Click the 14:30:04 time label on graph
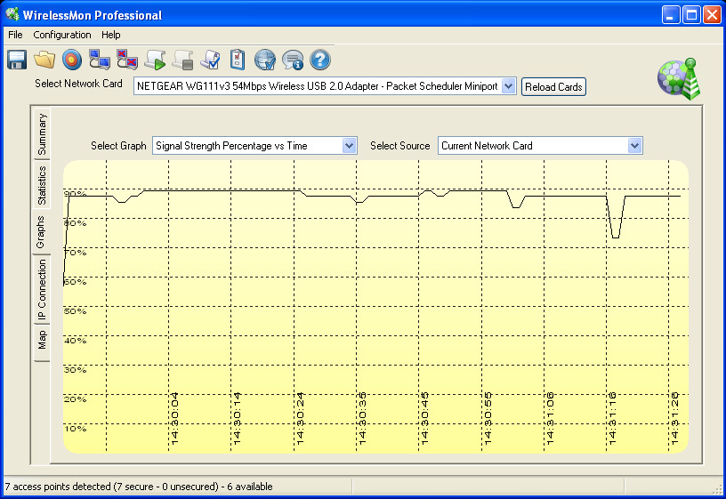The height and width of the screenshot is (499, 726). [x=174, y=418]
